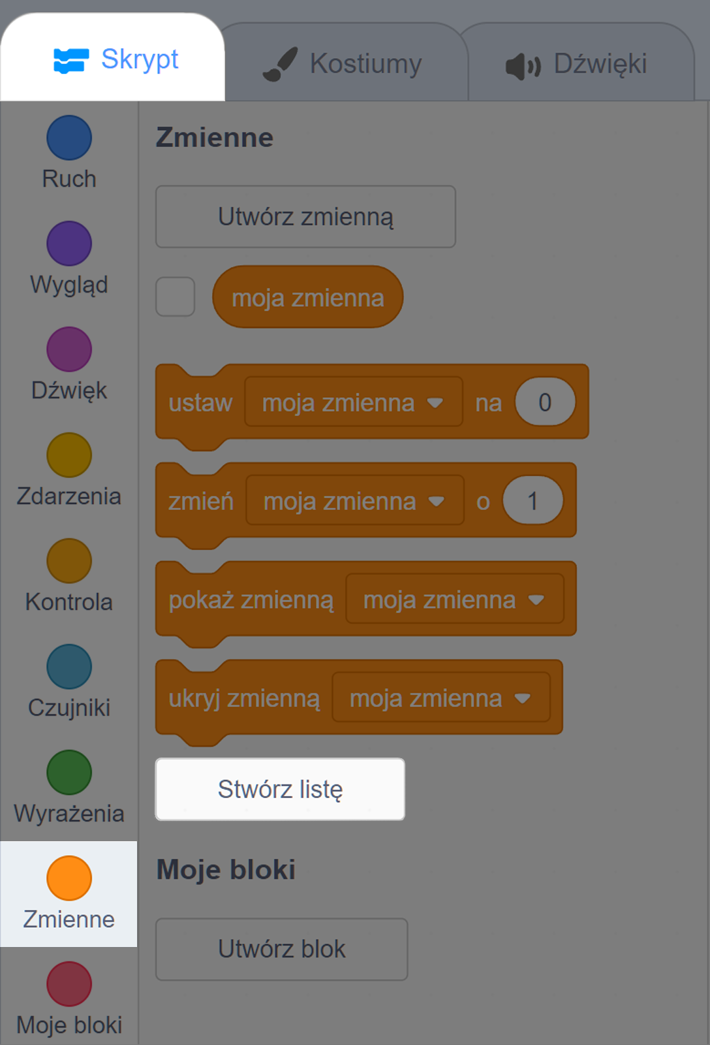Click the Utwórz blok button

coord(282,949)
